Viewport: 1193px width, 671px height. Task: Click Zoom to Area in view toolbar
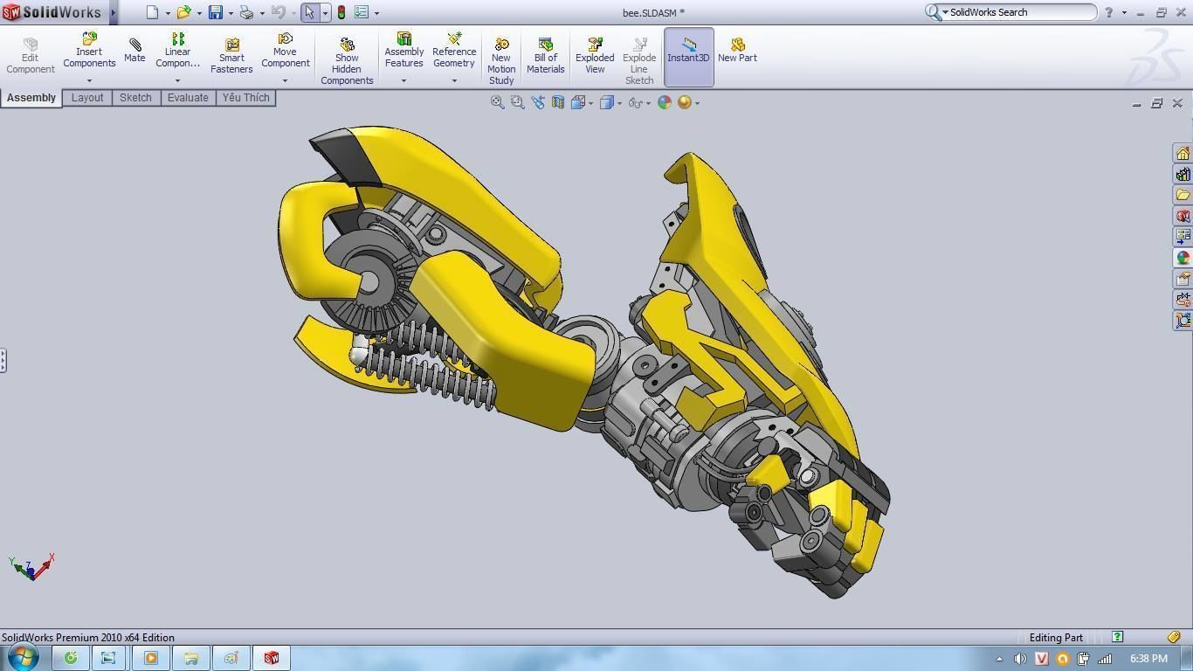coord(517,102)
